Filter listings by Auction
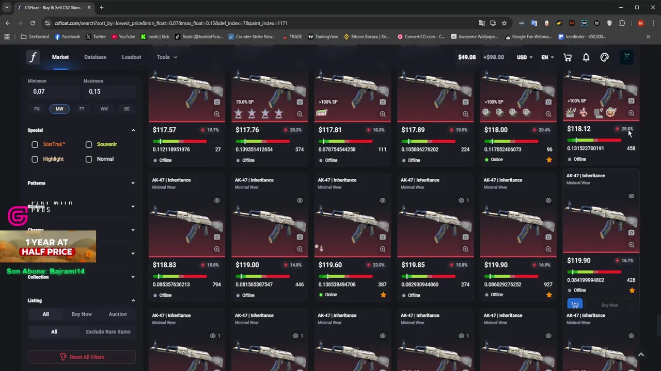This screenshot has height=371, width=661. click(118, 314)
